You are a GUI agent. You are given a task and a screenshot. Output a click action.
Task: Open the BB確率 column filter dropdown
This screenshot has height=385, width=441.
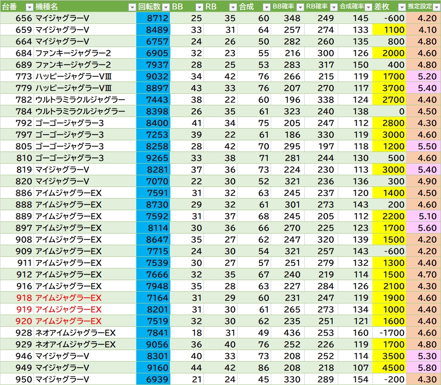tap(300, 7)
